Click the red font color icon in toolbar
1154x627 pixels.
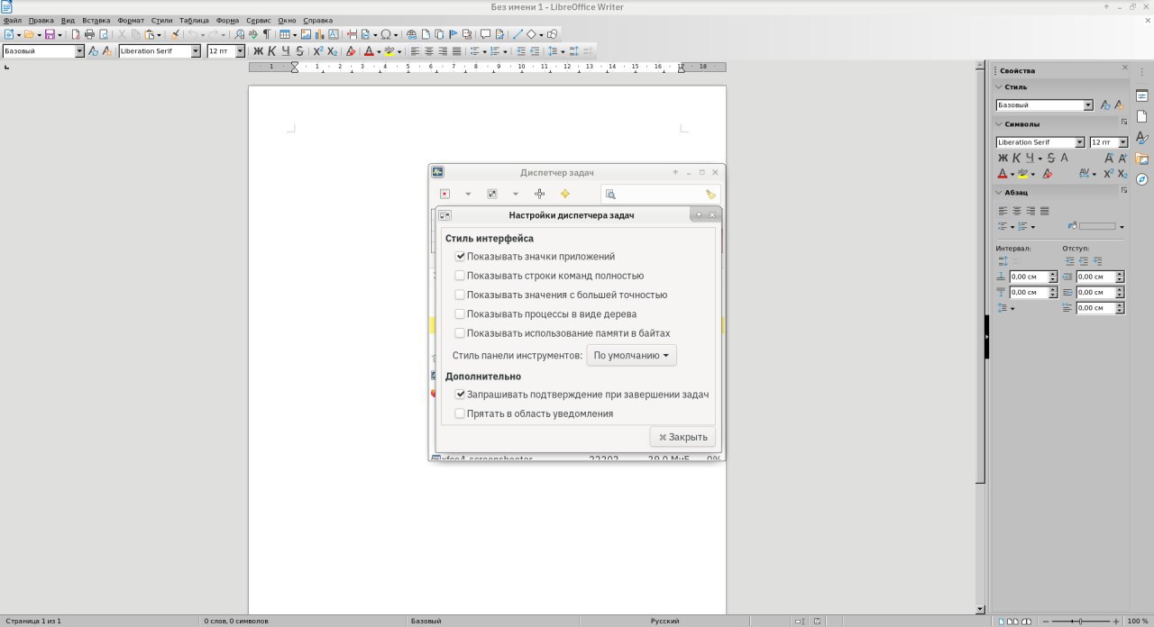coord(368,51)
